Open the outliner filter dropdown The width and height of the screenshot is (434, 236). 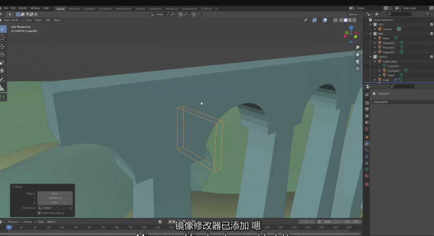click(x=429, y=14)
